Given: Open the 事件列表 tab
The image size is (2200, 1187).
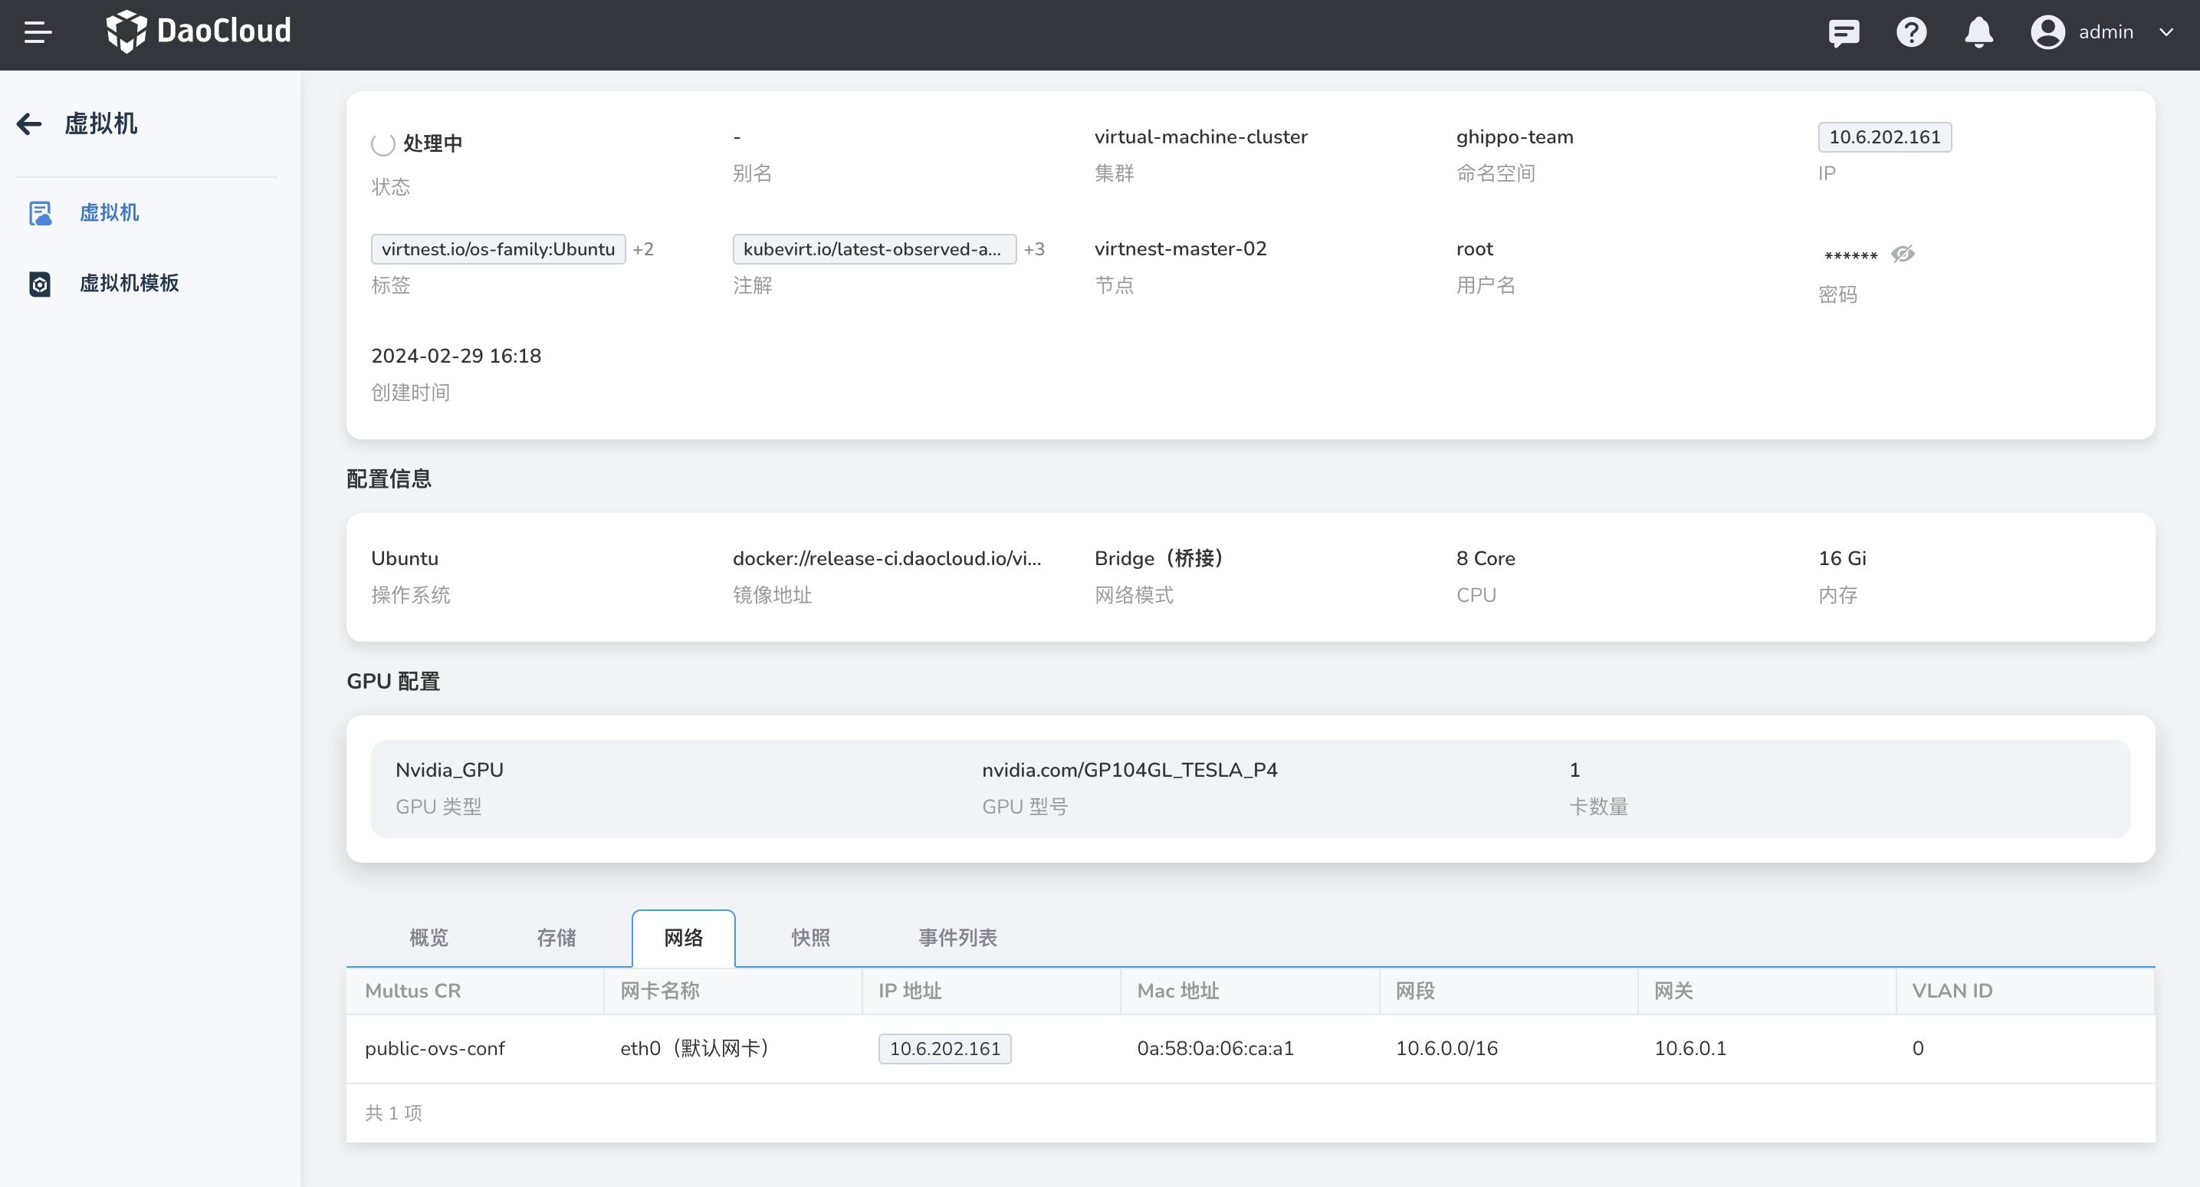Looking at the screenshot, I should tap(957, 938).
